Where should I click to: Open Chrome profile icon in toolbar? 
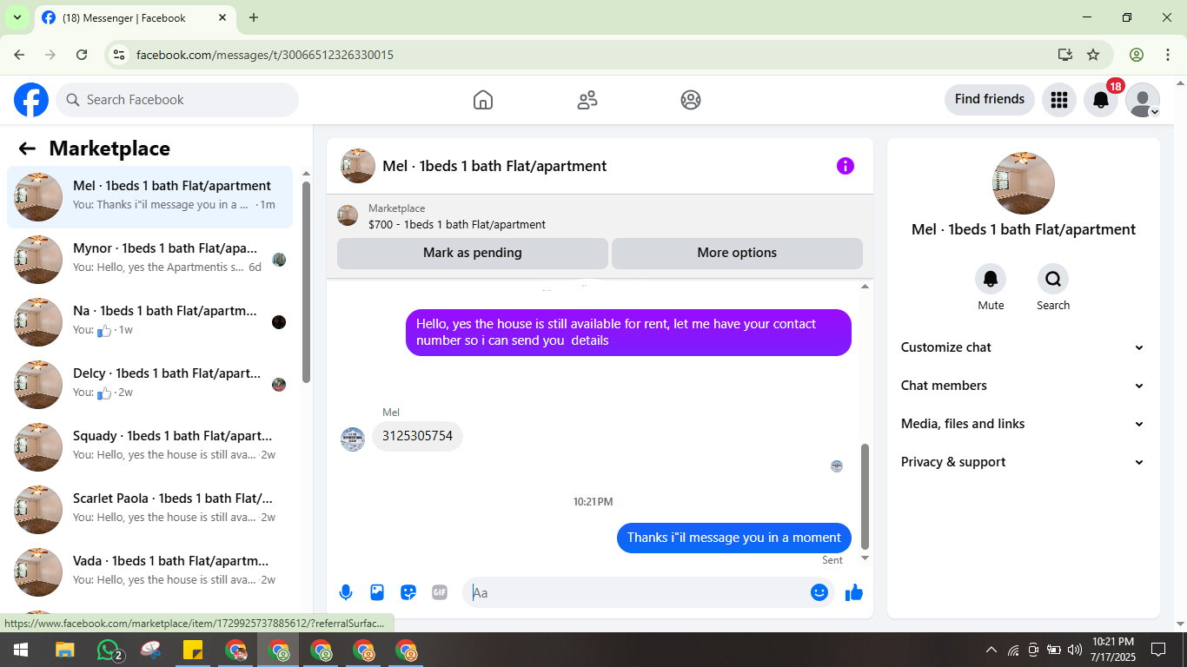tap(1137, 55)
